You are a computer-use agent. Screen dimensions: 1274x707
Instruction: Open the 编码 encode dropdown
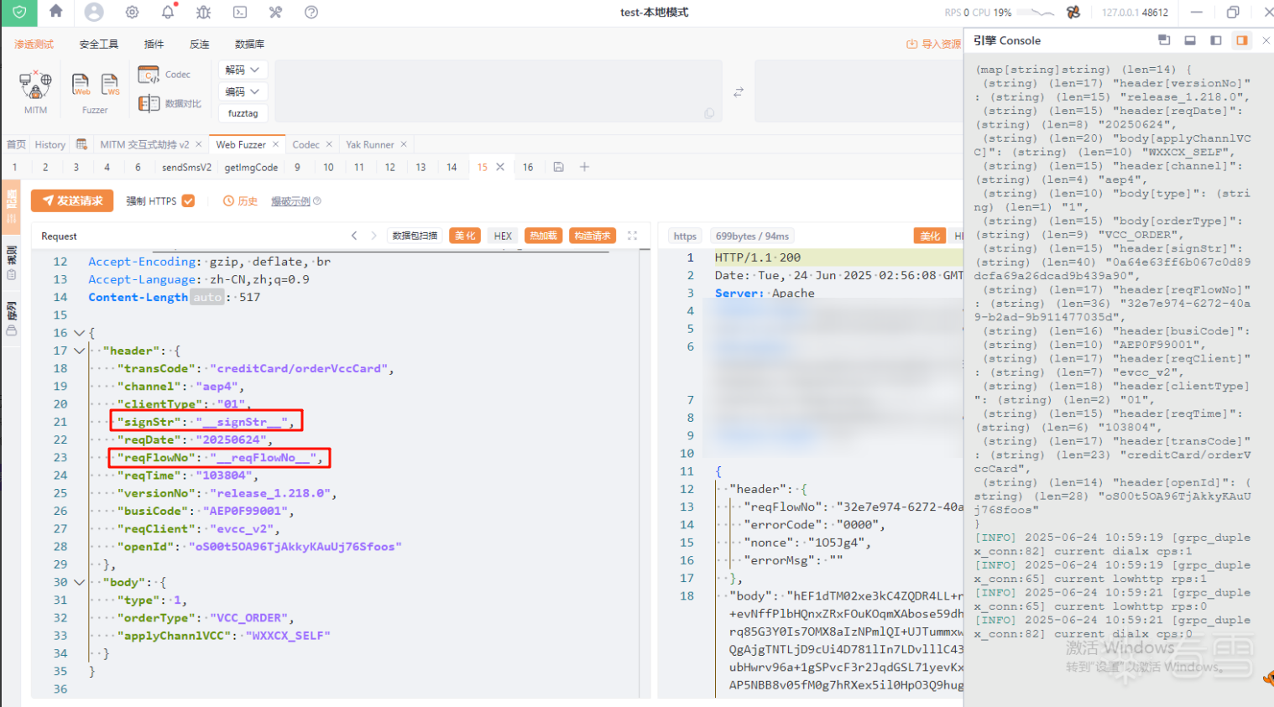(243, 91)
